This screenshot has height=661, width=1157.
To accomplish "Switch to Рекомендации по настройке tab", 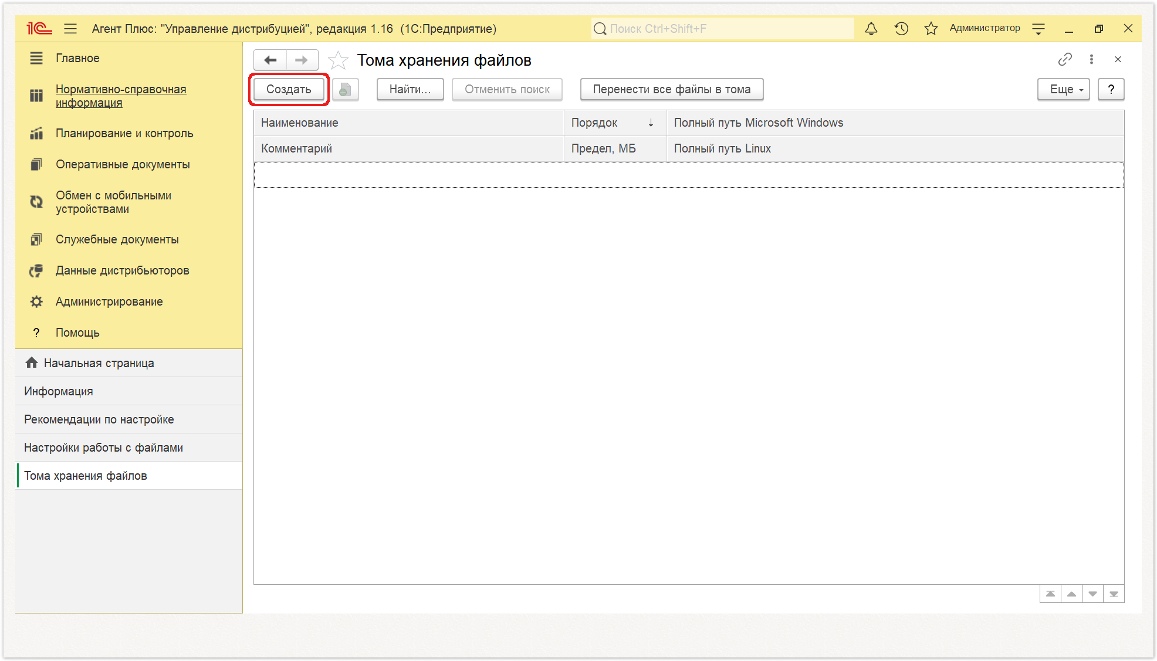I will (129, 419).
